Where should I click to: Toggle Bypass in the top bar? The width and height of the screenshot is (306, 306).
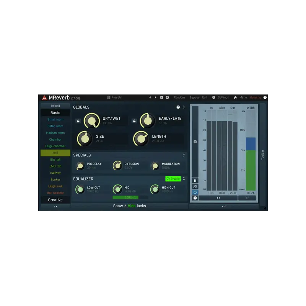(195, 98)
